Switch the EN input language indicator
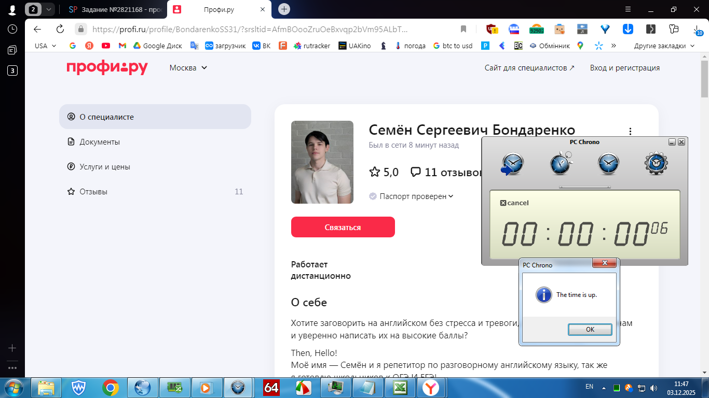Viewport: 709px width, 398px height. point(589,387)
